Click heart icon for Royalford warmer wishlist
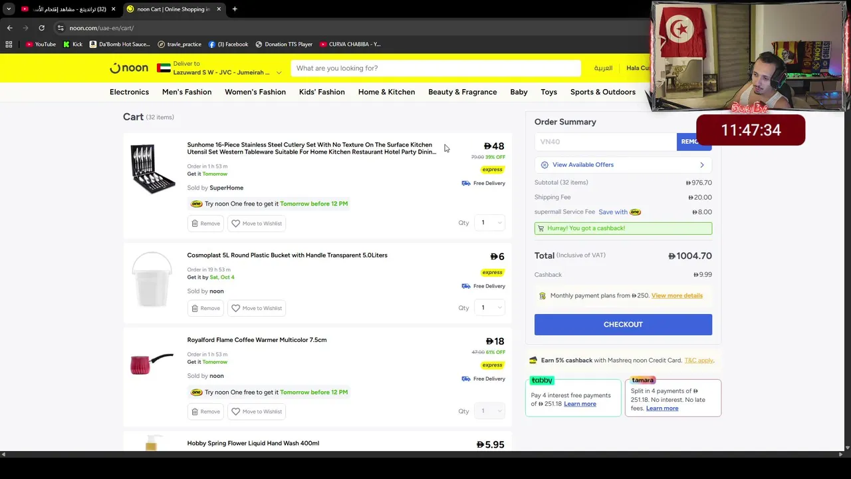The width and height of the screenshot is (851, 479). (235, 411)
